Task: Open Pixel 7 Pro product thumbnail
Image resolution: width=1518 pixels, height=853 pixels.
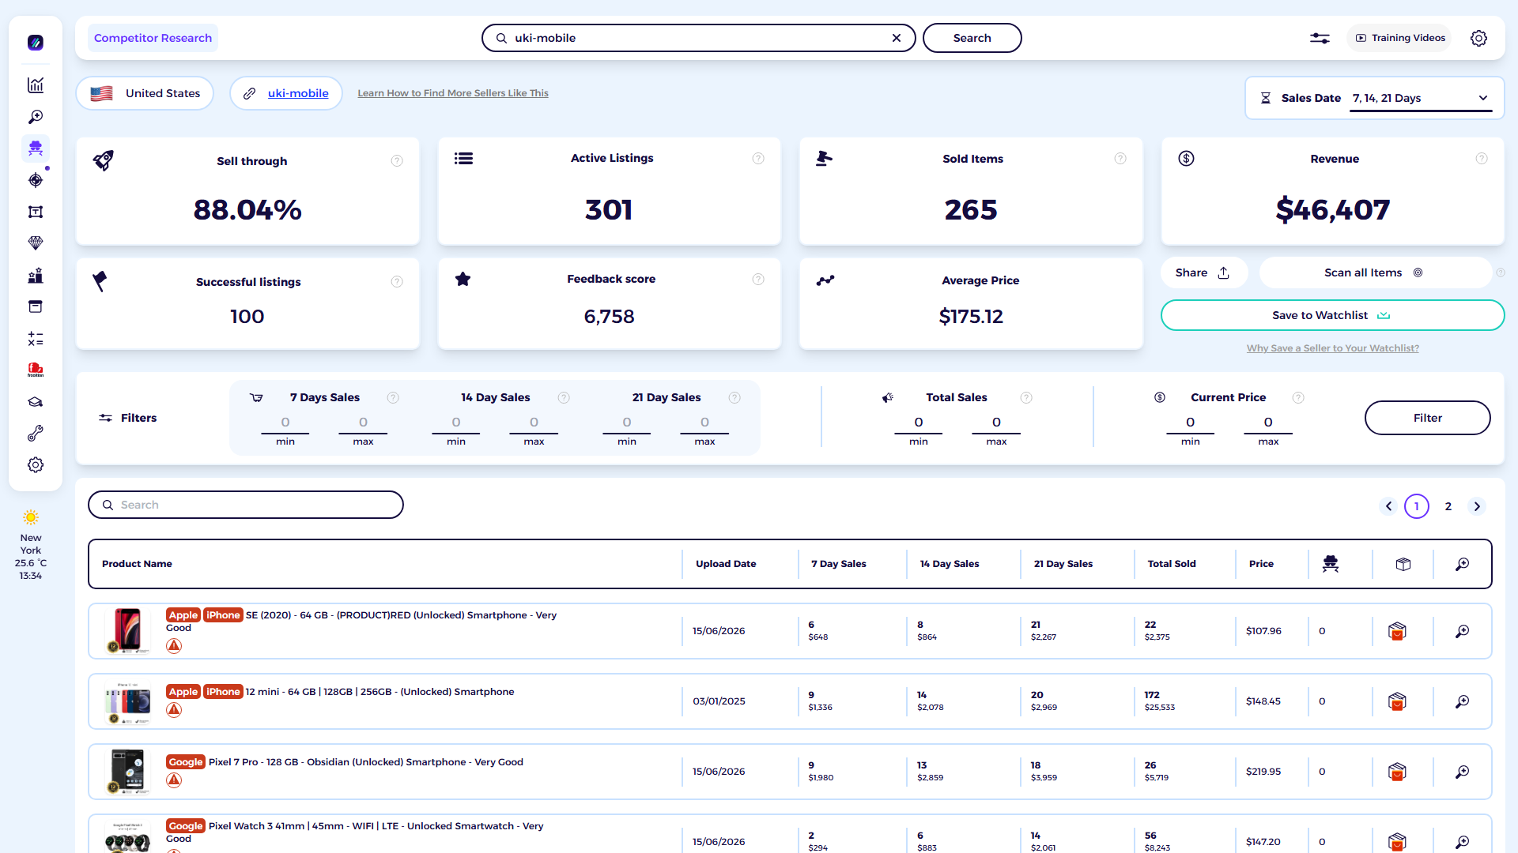Action: pos(127,772)
